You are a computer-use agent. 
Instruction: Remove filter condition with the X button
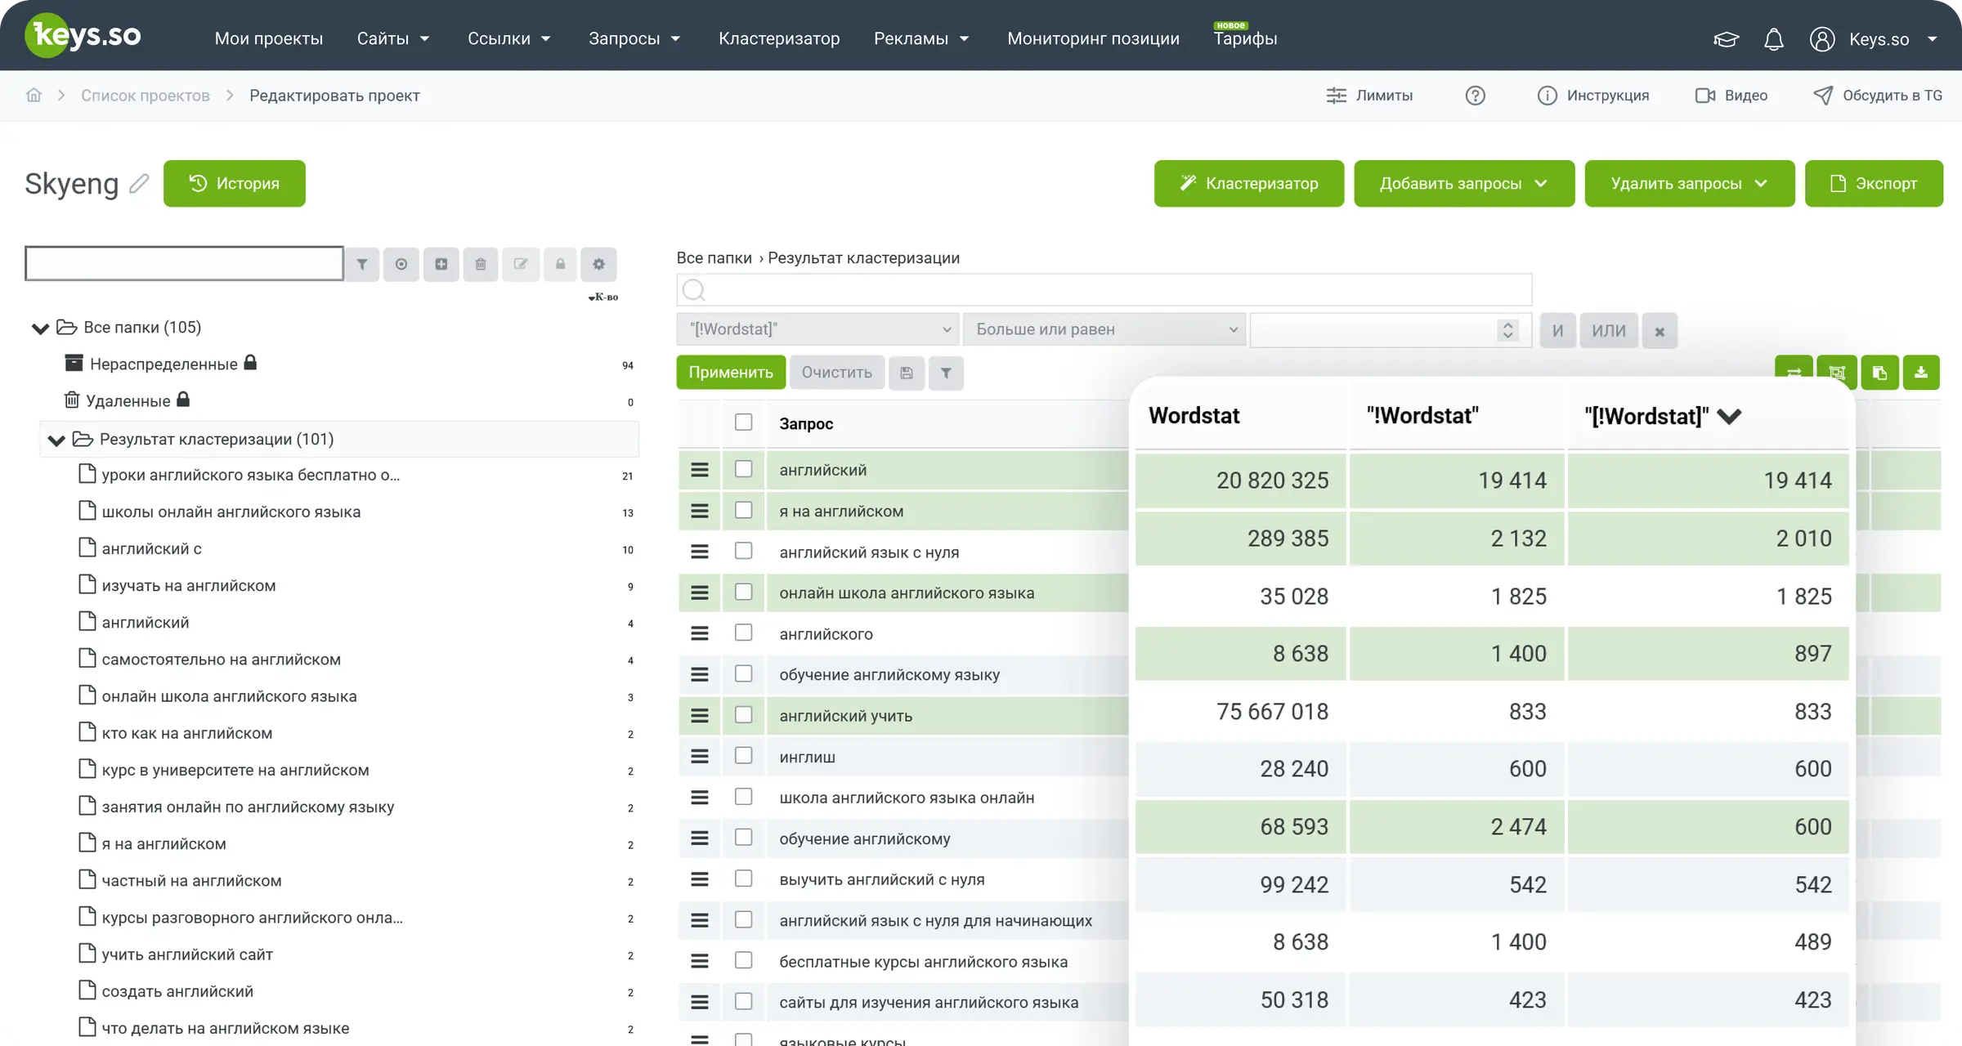tap(1660, 331)
